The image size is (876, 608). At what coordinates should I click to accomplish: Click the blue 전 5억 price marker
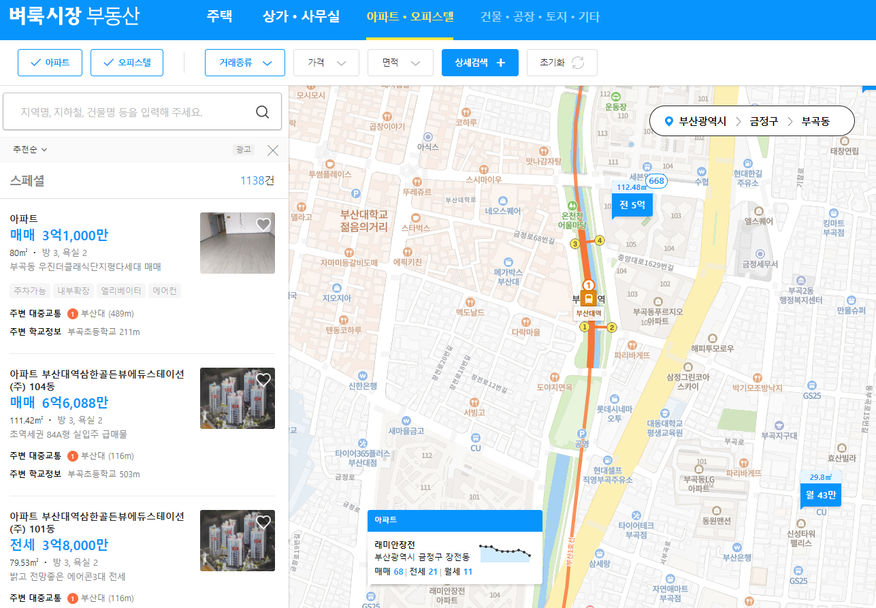coord(631,204)
